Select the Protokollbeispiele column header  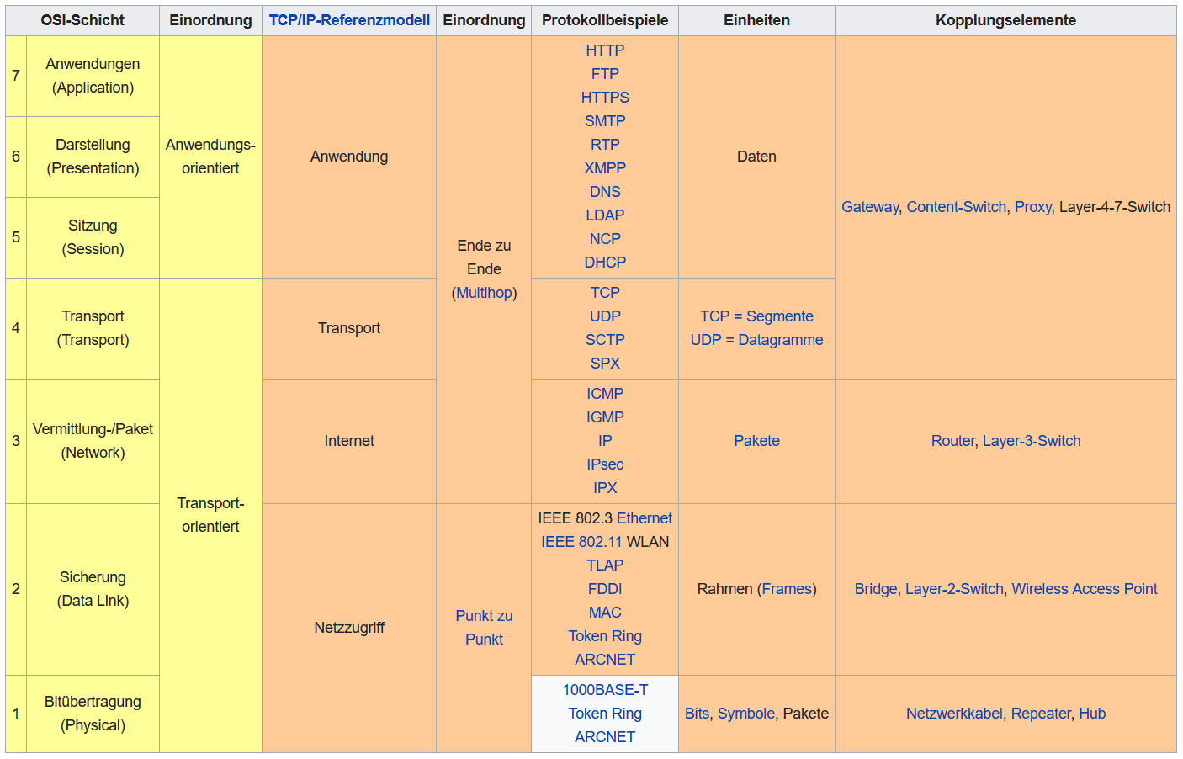605,20
